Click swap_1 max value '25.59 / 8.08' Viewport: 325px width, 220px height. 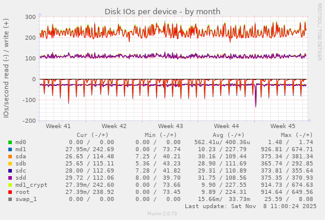click(289, 199)
